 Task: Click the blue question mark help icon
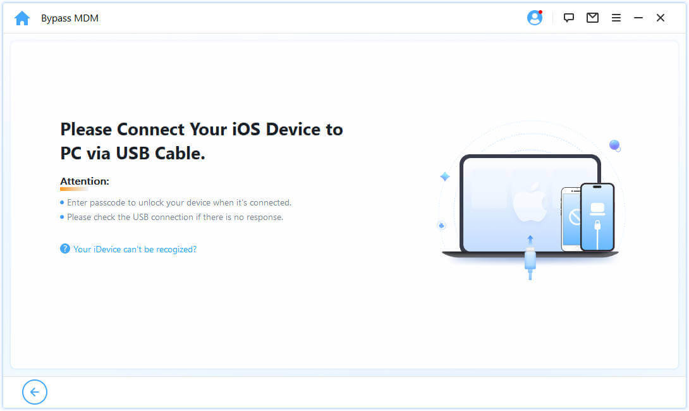[x=65, y=248]
